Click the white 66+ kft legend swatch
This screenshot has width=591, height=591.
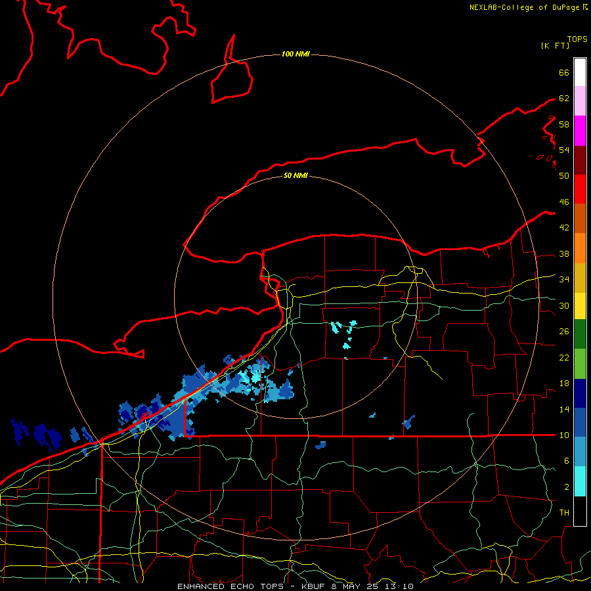click(580, 72)
